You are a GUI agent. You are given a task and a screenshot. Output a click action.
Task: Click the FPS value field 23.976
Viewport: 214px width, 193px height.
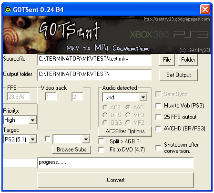(18, 96)
